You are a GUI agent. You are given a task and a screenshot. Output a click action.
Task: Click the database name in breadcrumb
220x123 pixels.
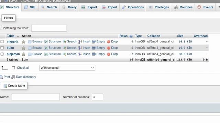click(55, 1)
